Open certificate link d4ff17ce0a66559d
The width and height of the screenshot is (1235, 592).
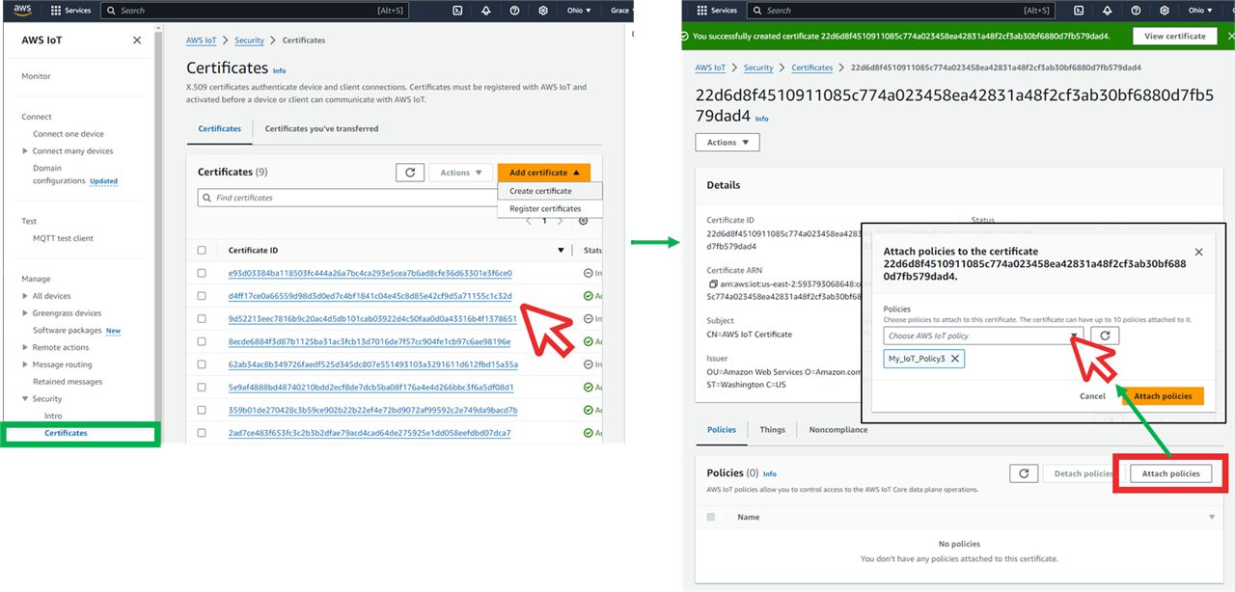[370, 296]
